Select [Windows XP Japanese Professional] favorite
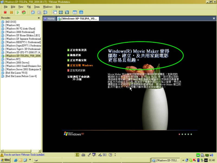The width and height of the screenshot is (217, 163). (23, 39)
